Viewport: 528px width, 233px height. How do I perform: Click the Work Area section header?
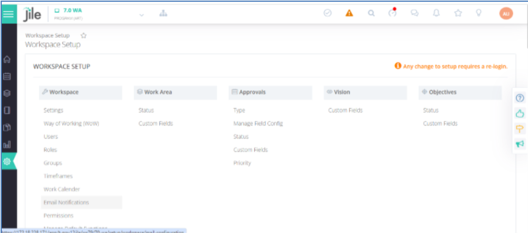point(175,92)
